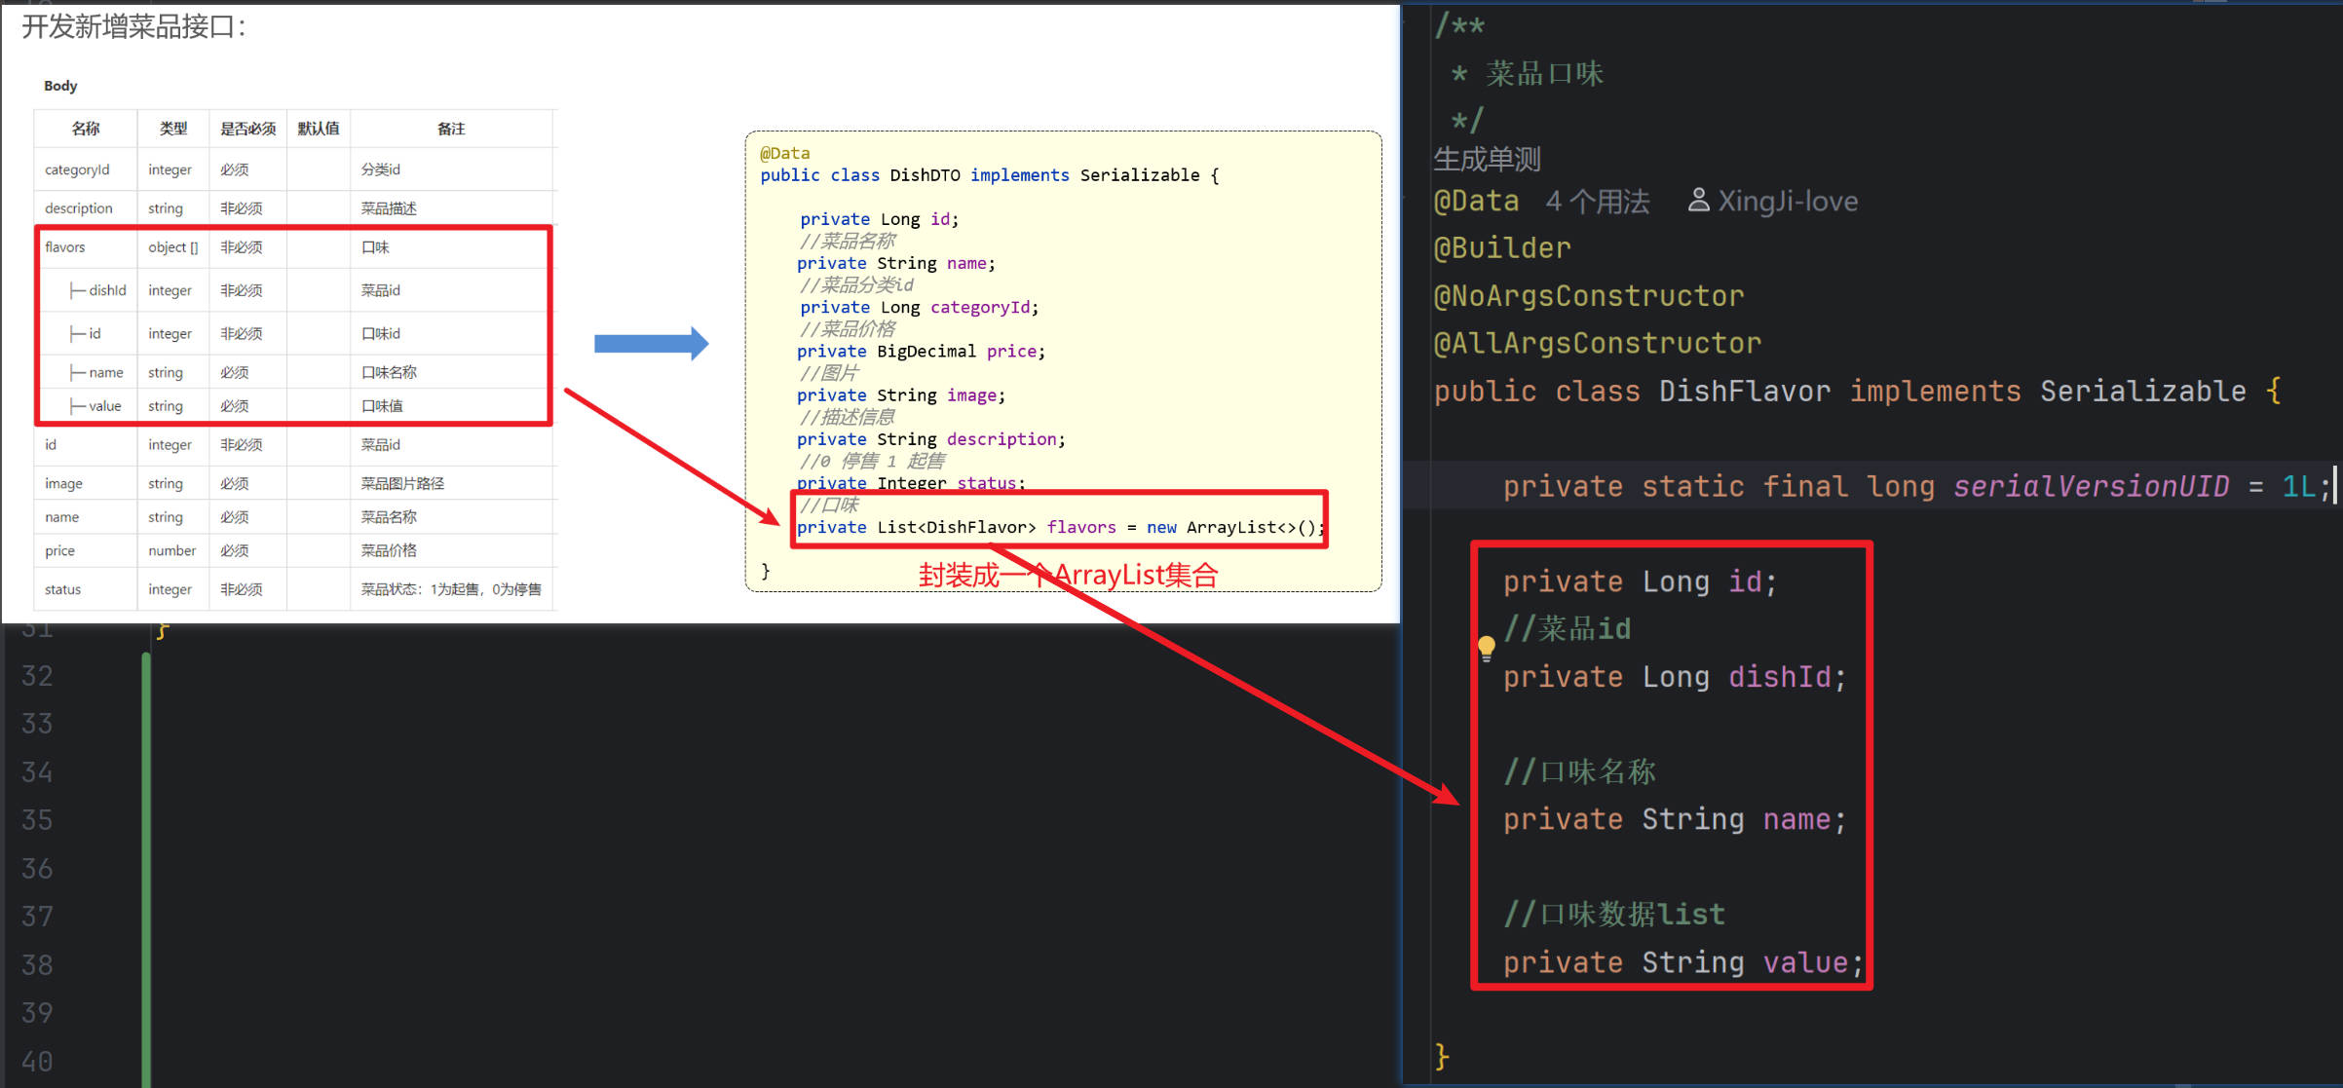
Task: Click the dishId field name in DishFlavor
Action: 1781,677
